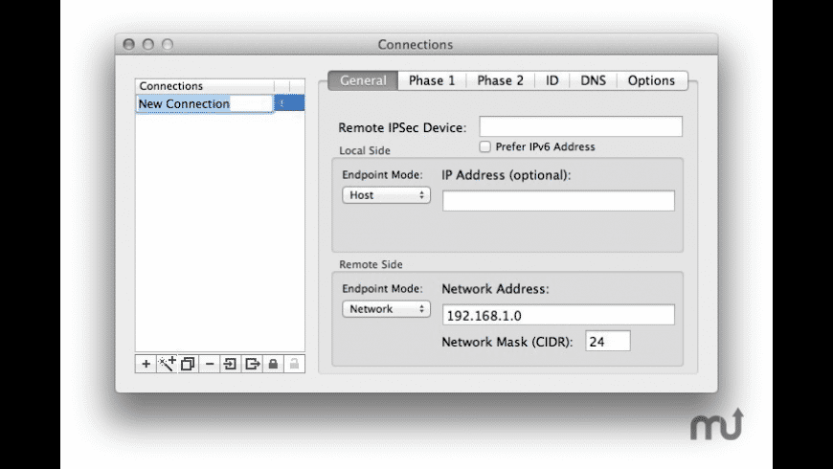Screen dimensions: 833x469
Task: Click the closed lock icon
Action: pyautogui.click(x=273, y=364)
